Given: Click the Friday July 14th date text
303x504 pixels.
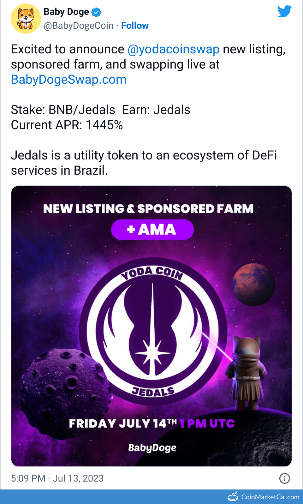Looking at the screenshot, I should (123, 423).
